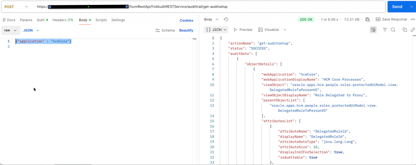Click the response link icon
The width and height of the screenshot is (416, 165).
click(413, 30)
